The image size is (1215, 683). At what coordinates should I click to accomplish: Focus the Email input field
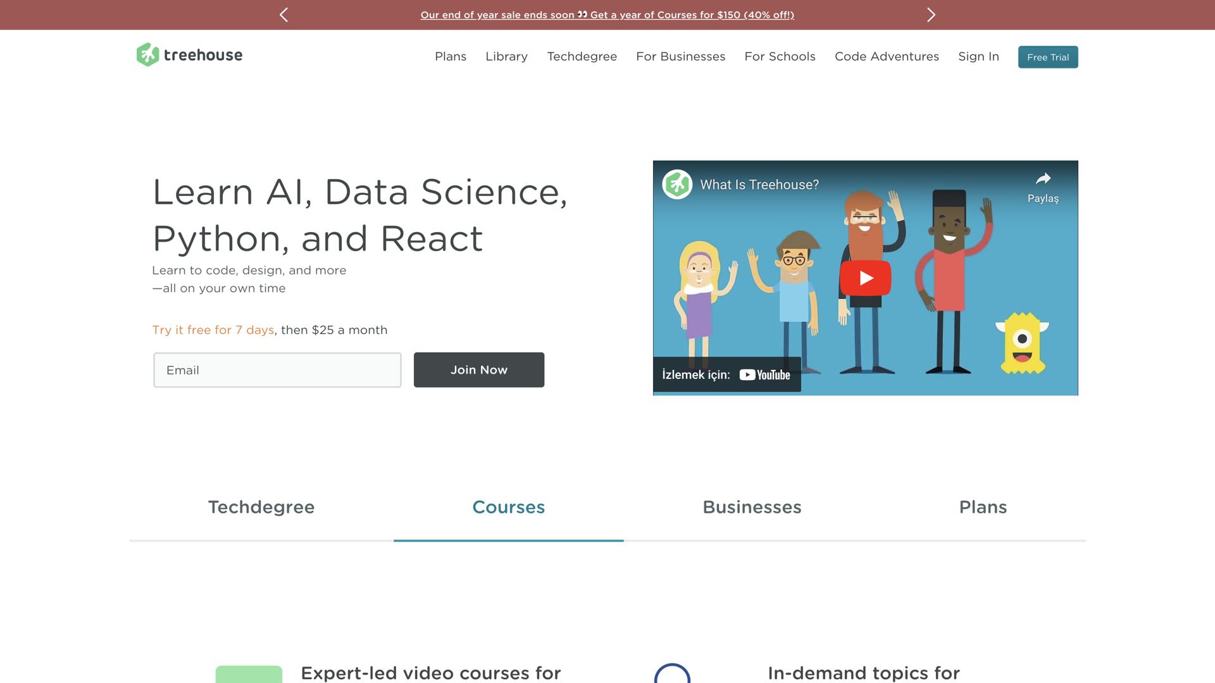pos(277,370)
